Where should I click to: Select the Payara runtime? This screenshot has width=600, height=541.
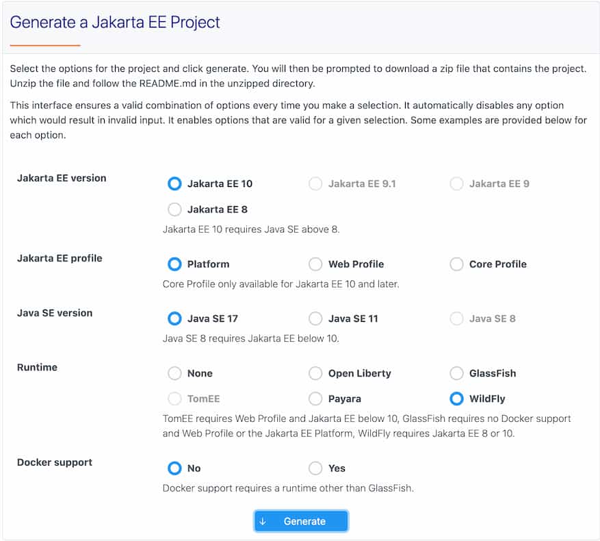point(315,399)
